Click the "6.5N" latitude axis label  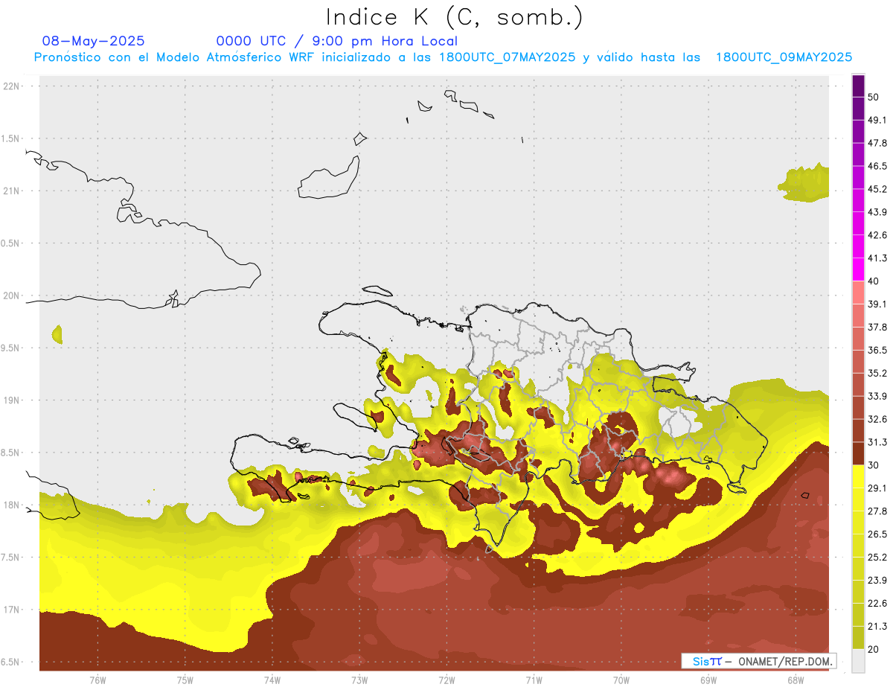coord(11,662)
